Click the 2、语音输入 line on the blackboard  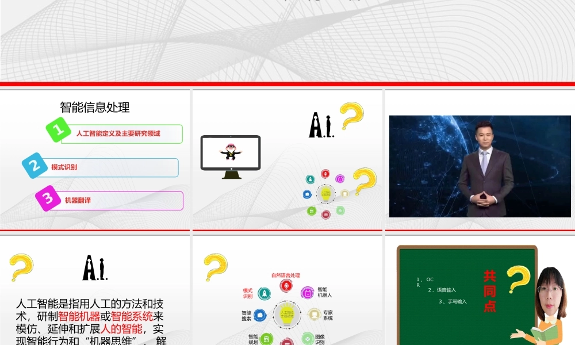click(442, 290)
